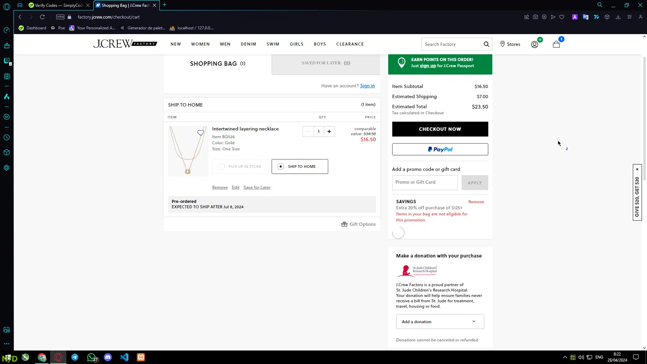Open My Flow send icon
647x364 pixels.
(x=553, y=17)
